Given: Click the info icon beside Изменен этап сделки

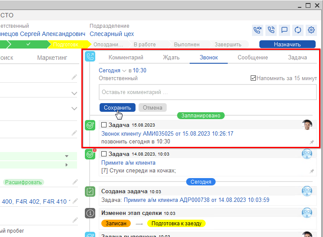Looking at the screenshot, I should pos(90,213).
